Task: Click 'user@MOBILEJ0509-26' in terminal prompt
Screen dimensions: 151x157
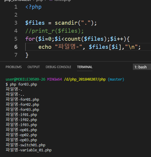Action: pos(26,79)
